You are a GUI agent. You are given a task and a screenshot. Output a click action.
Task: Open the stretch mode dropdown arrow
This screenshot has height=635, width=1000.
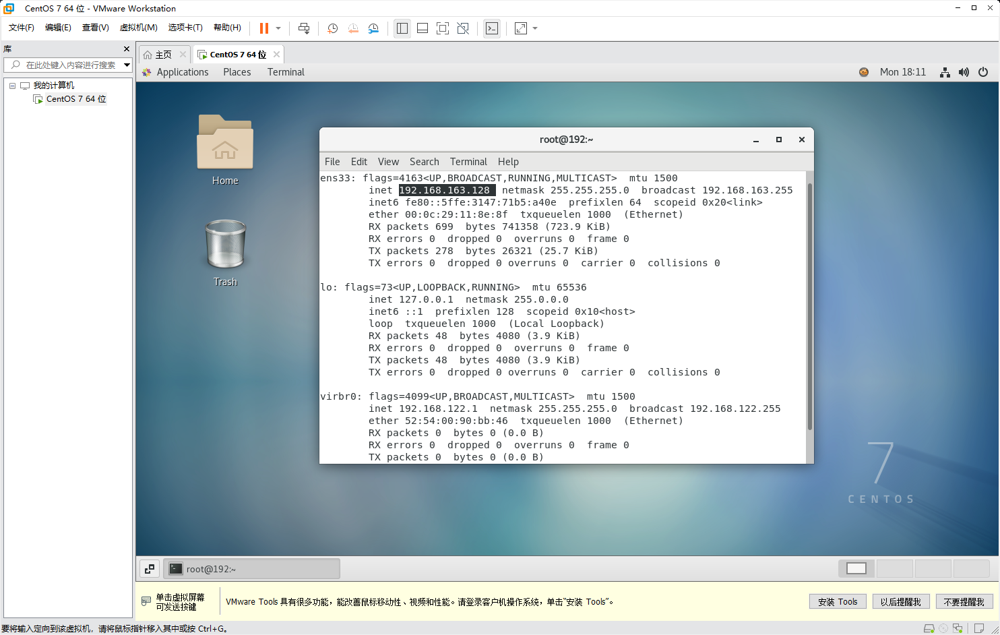535,28
